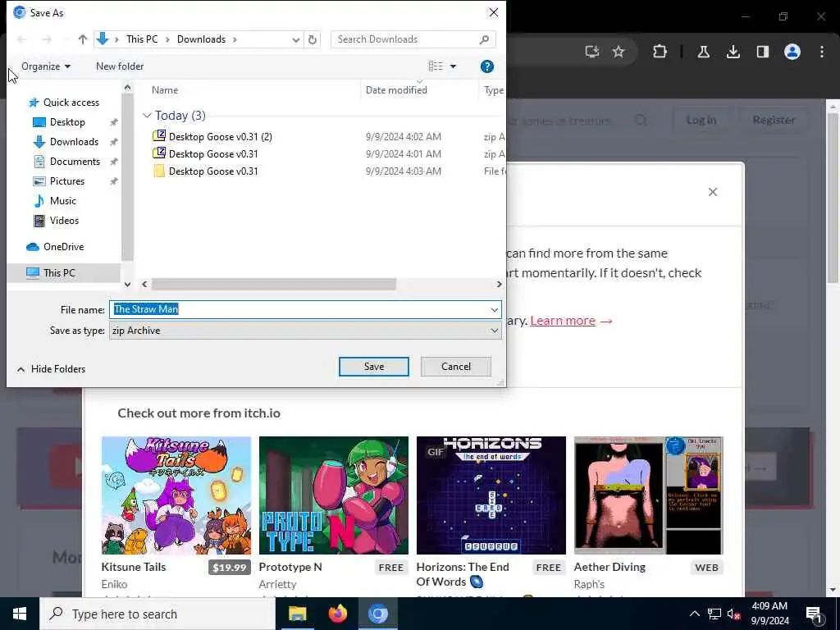This screenshot has height=630, width=840.
Task: Refresh the Downloads folder listing
Action: click(x=313, y=39)
